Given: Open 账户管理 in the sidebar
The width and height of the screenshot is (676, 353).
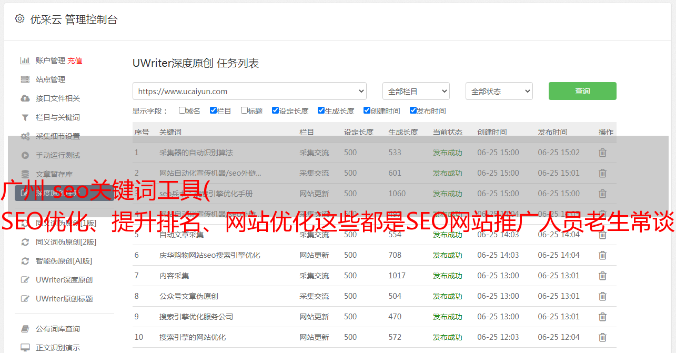Looking at the screenshot, I should (51, 60).
